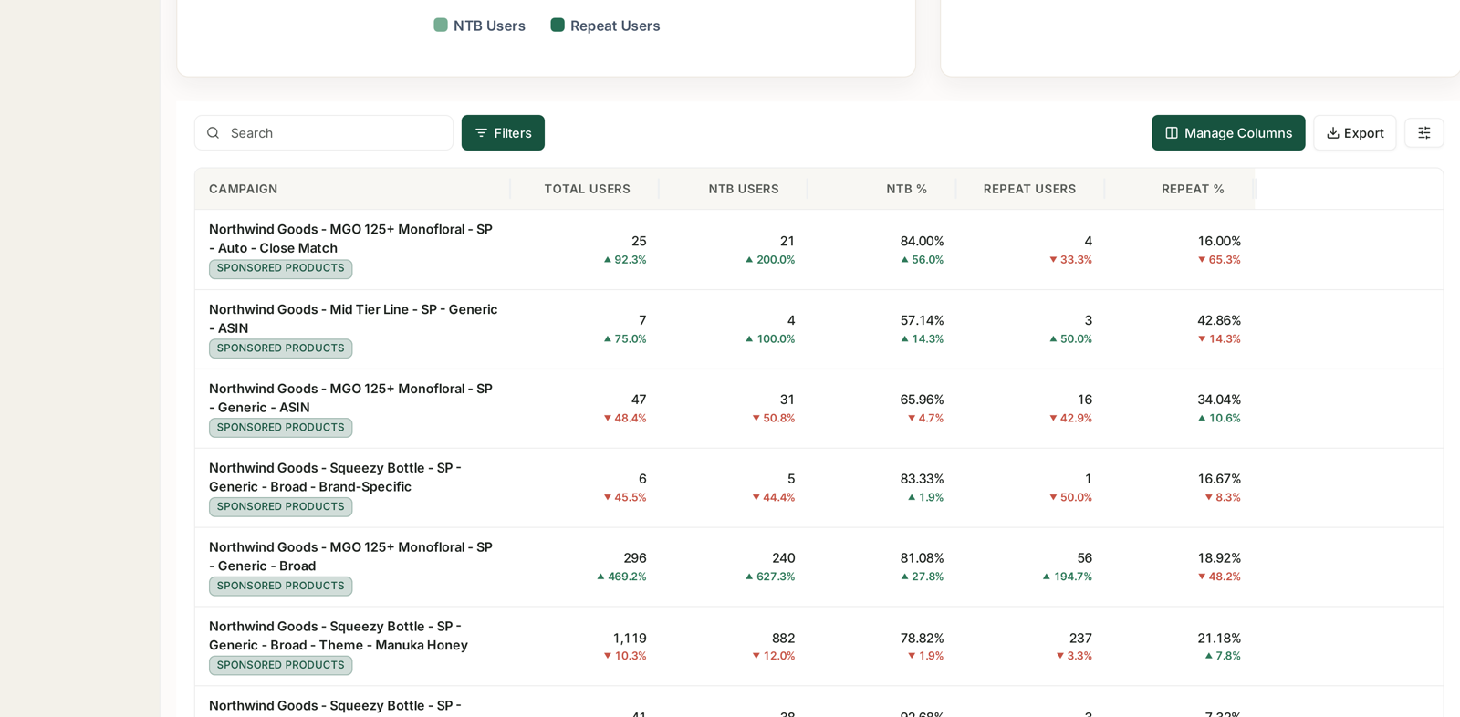Sort by the Campaign column header
Viewport: 1460px width, 717px height.
[x=244, y=189]
